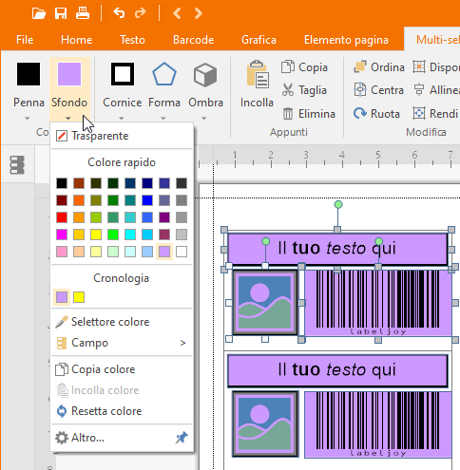Switch to the Grafica tab
The height and width of the screenshot is (470, 460).
[259, 40]
